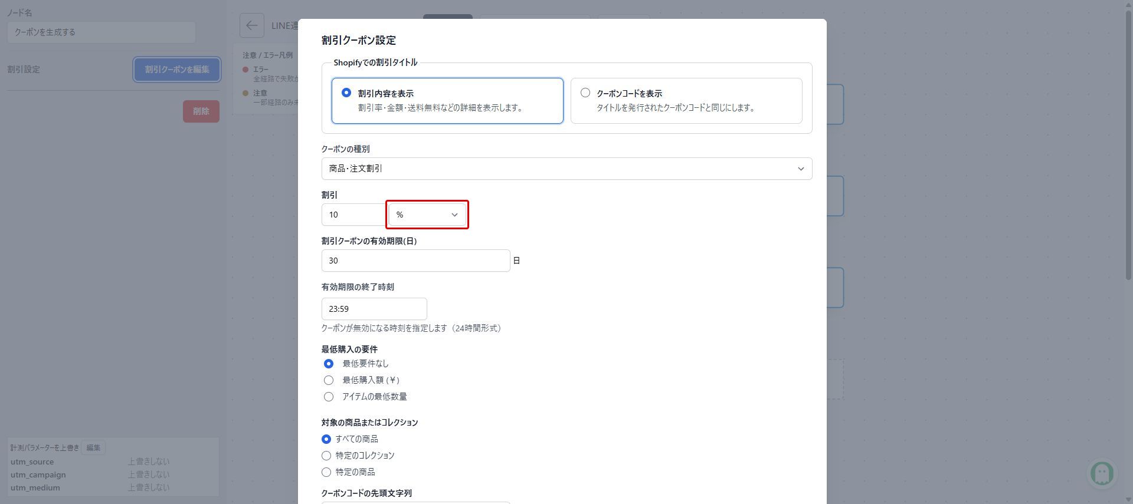Open the % discount unit dropdown

[x=427, y=215]
